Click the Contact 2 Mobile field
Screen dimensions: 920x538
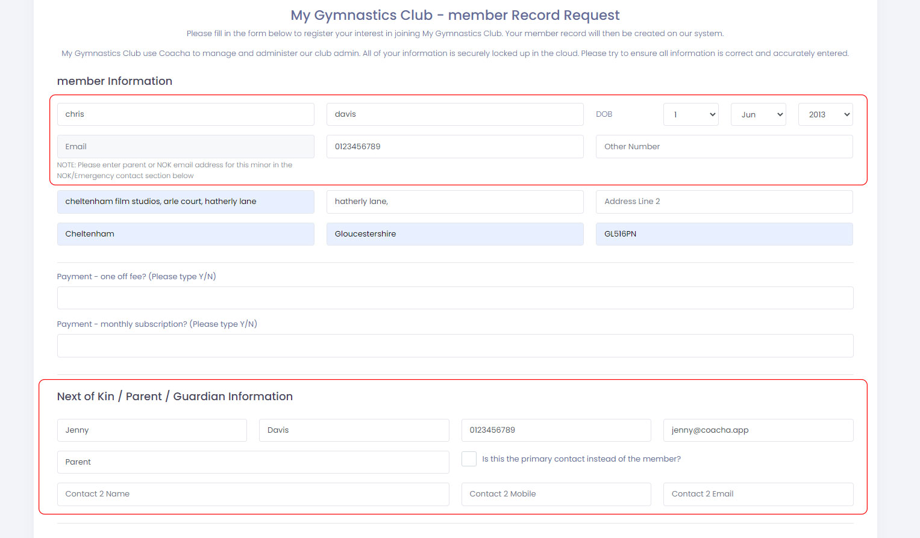pos(556,494)
